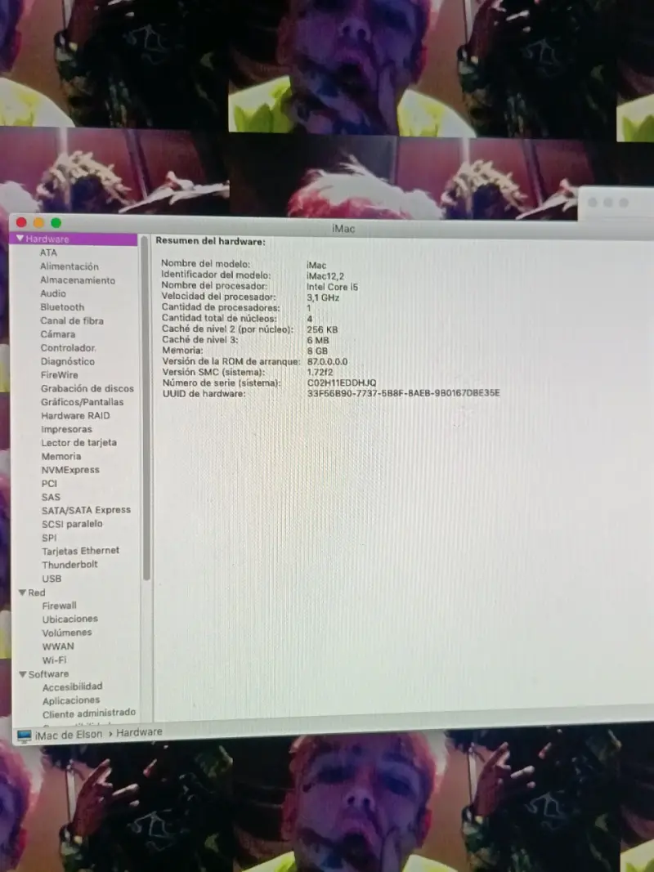The image size is (654, 872).
Task: Select the Red category header
Action: (37, 593)
